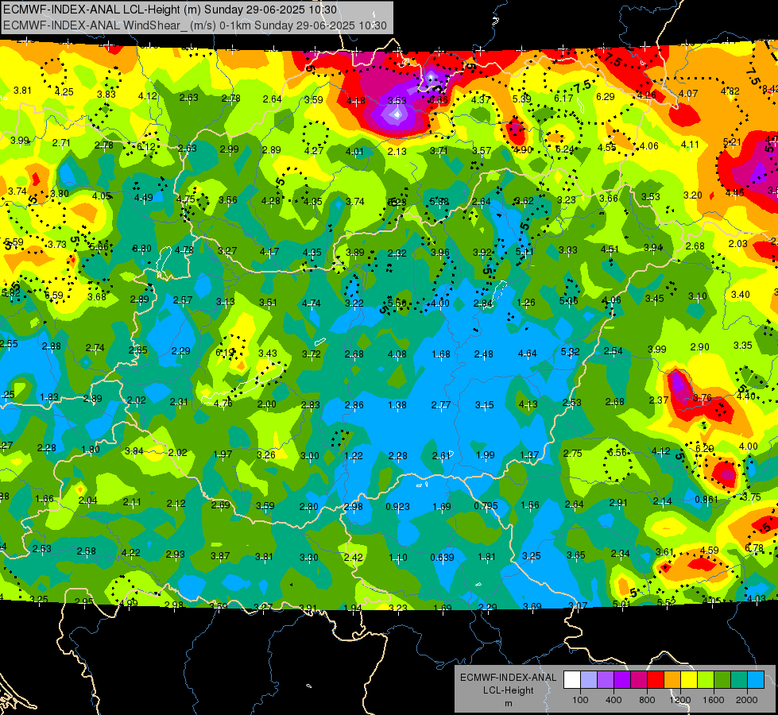Click the vivid violet legend swatch
Screen dimensions: 778x715
[622, 680]
